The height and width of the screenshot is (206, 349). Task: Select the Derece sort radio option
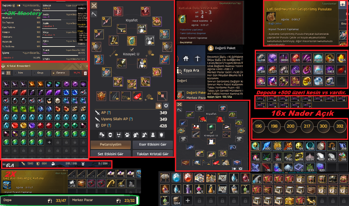tap(60, 73)
